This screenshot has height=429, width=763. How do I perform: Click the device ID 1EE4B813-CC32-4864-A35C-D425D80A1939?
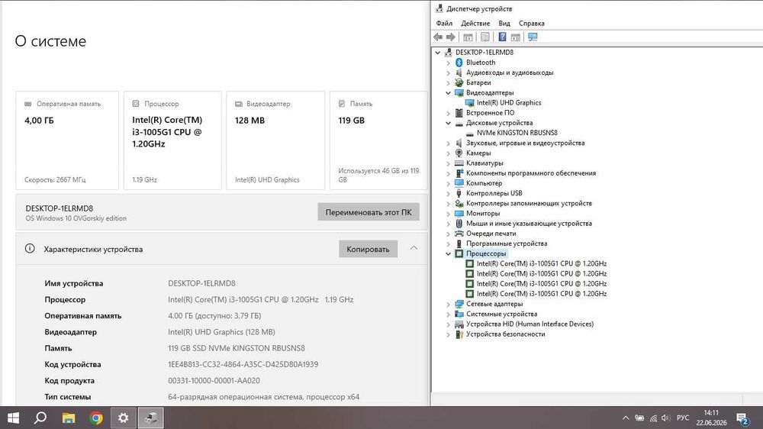[x=243, y=364]
